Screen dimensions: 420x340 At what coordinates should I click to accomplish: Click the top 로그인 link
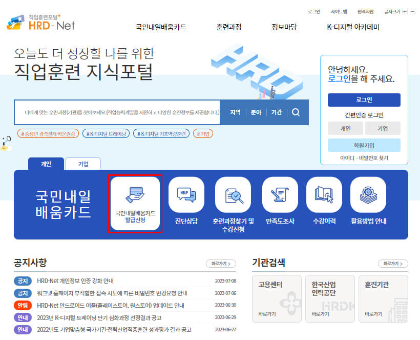coord(314,11)
